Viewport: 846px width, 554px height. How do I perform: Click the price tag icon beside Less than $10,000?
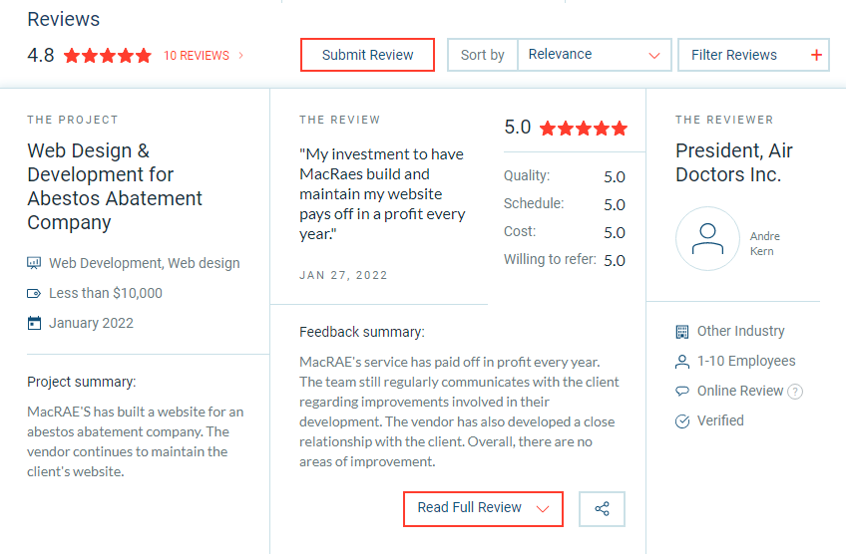[x=34, y=293]
